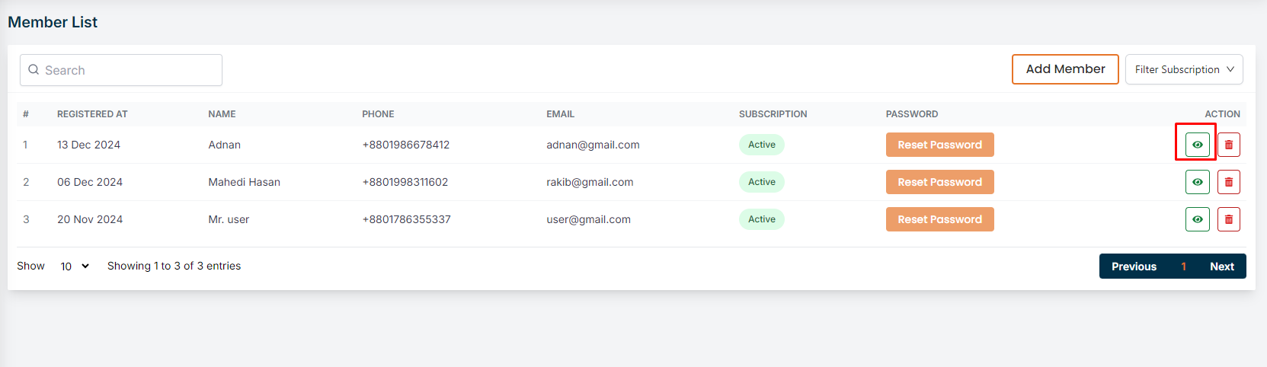Reset password for Mahedi Hasan
Viewport: 1267px width, 367px height.
point(939,182)
